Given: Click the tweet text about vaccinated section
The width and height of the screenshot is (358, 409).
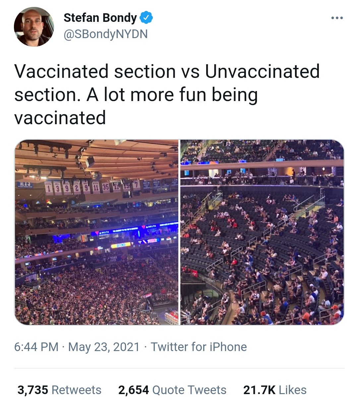Looking at the screenshot, I should click(x=167, y=94).
